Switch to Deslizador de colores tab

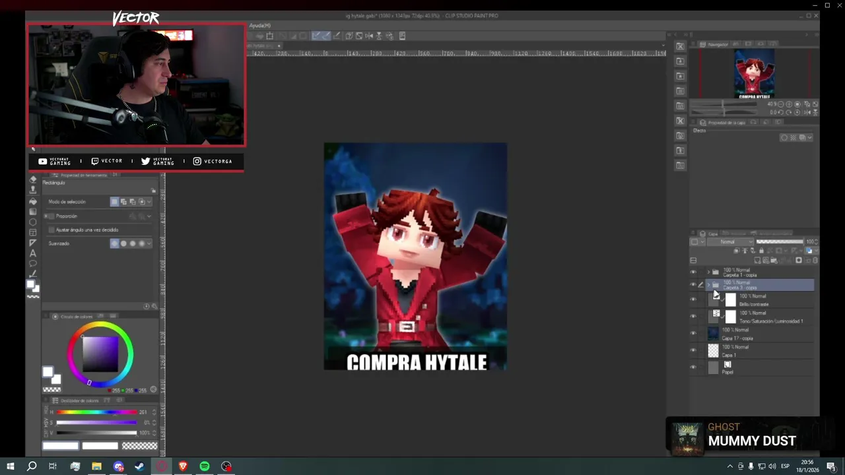coord(76,400)
